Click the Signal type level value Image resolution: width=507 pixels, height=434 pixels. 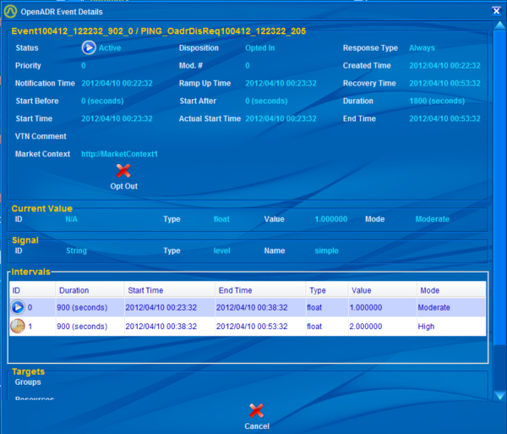click(221, 250)
